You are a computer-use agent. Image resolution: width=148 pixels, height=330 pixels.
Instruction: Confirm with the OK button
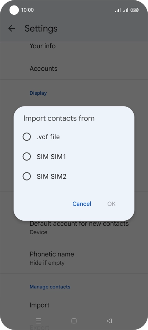pos(111,204)
